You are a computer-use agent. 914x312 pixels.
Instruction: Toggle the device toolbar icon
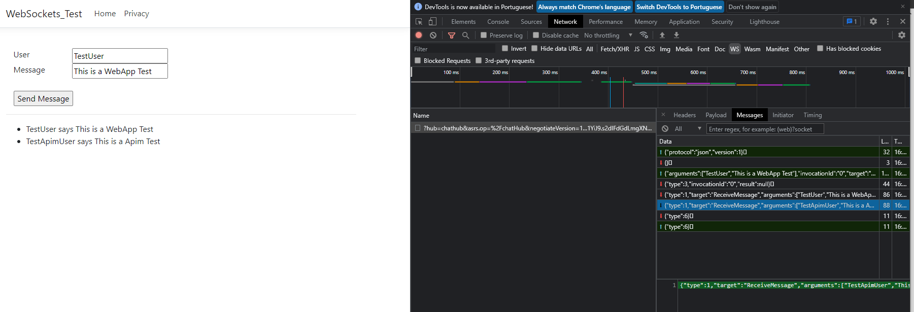tap(432, 21)
